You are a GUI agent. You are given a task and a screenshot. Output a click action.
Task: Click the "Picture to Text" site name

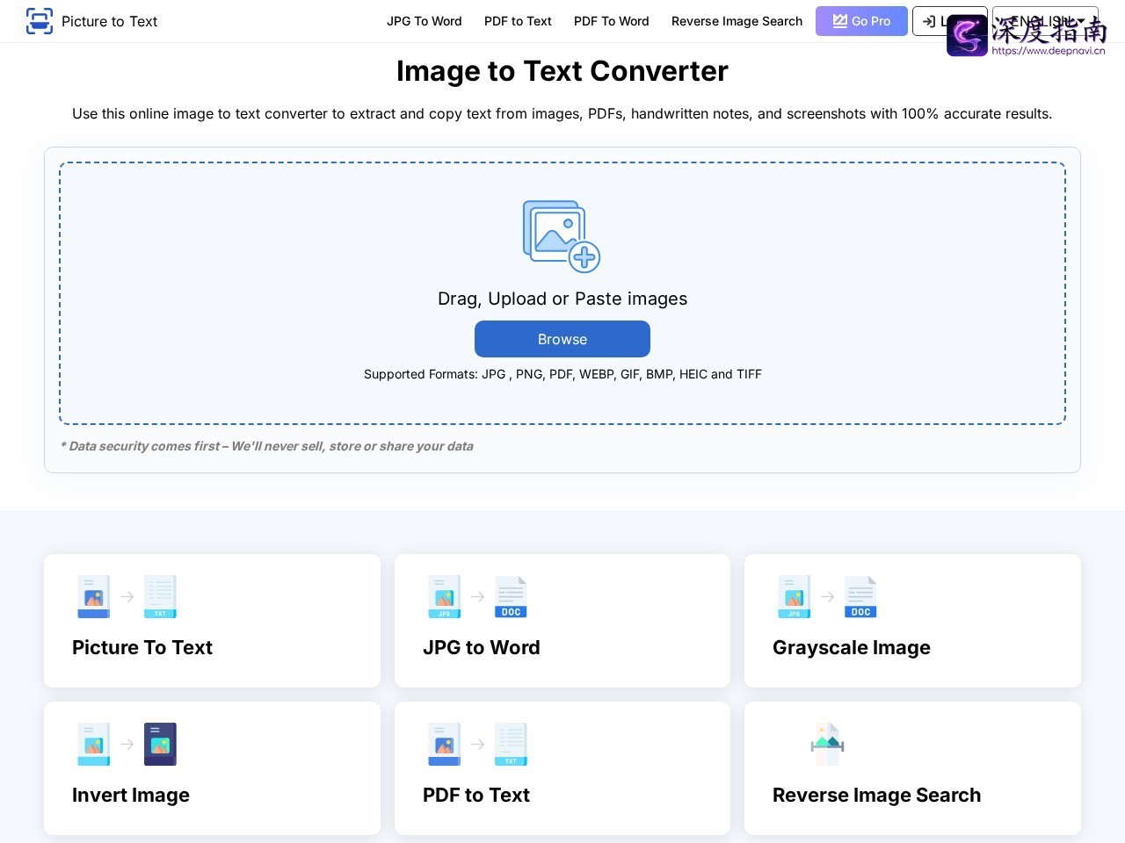(x=110, y=21)
